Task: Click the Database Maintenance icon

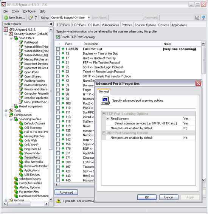Action: 16,196
